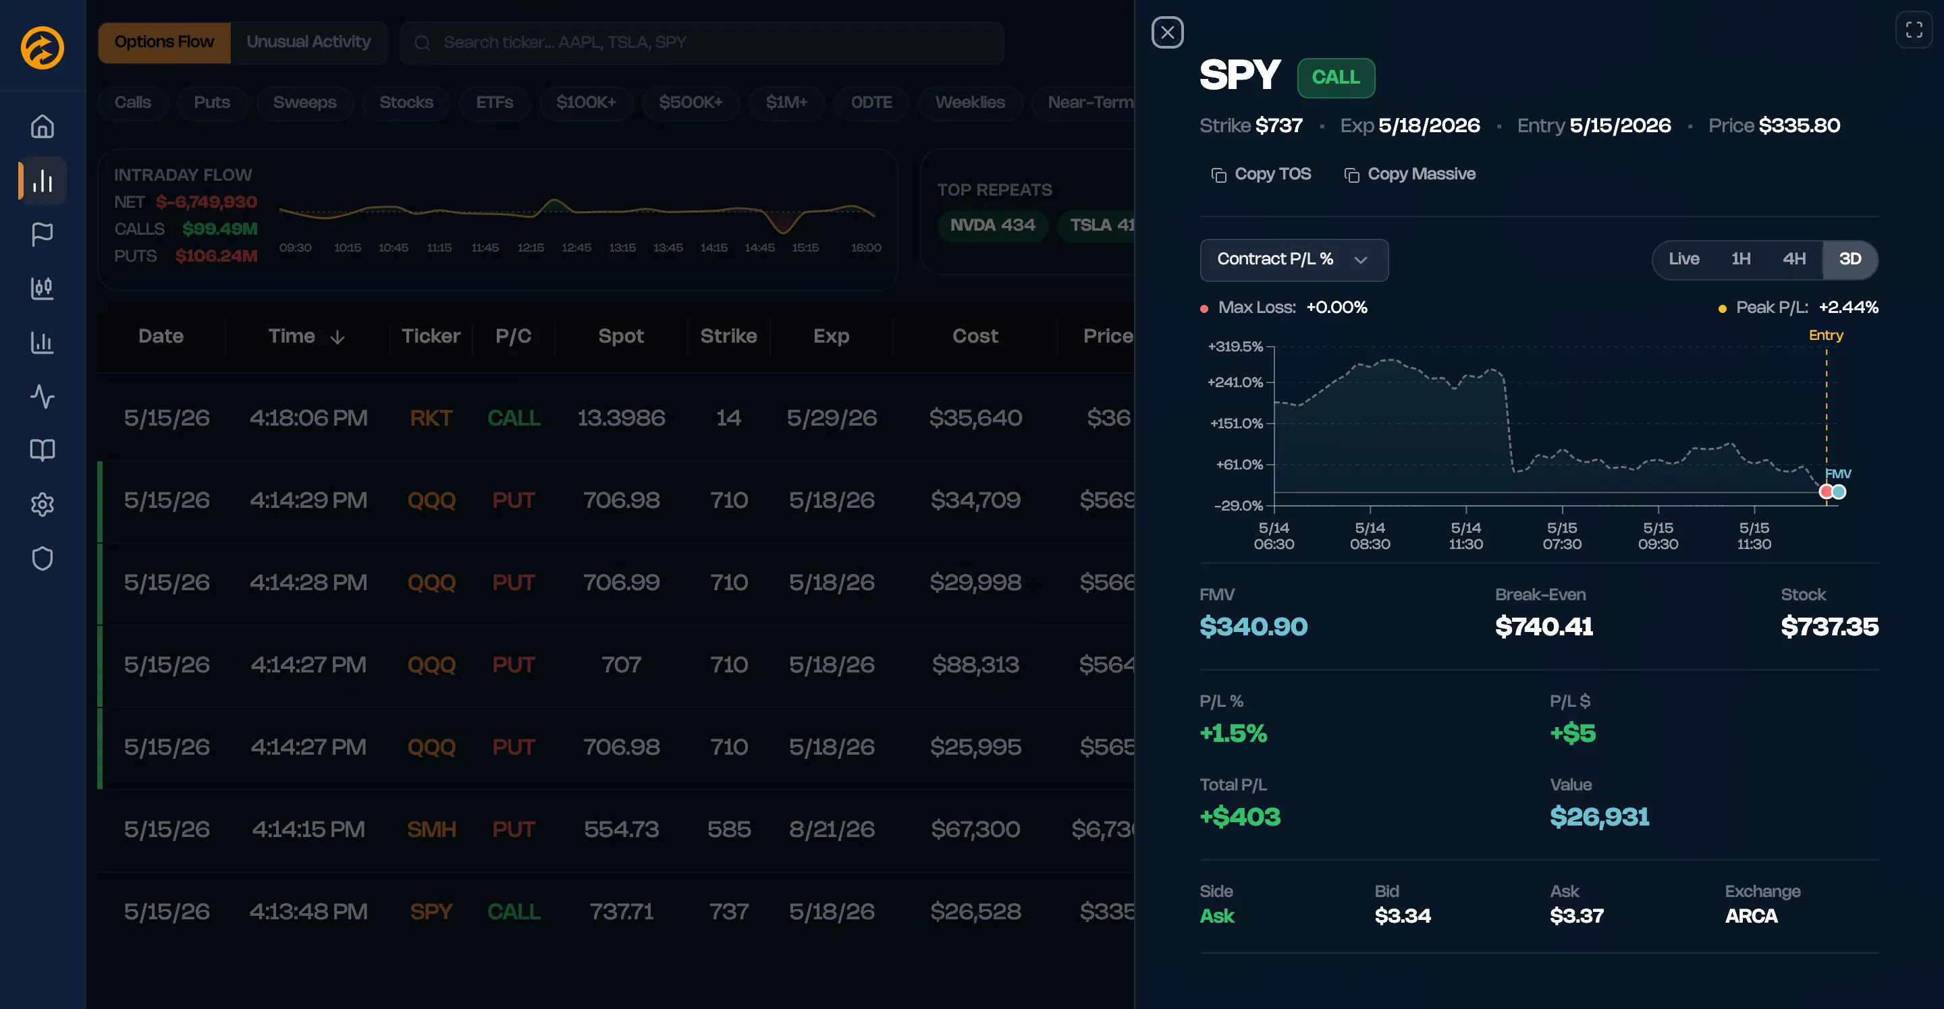This screenshot has width=1944, height=1009.
Task: Click the Copy TOS copy icon
Action: pyautogui.click(x=1218, y=175)
